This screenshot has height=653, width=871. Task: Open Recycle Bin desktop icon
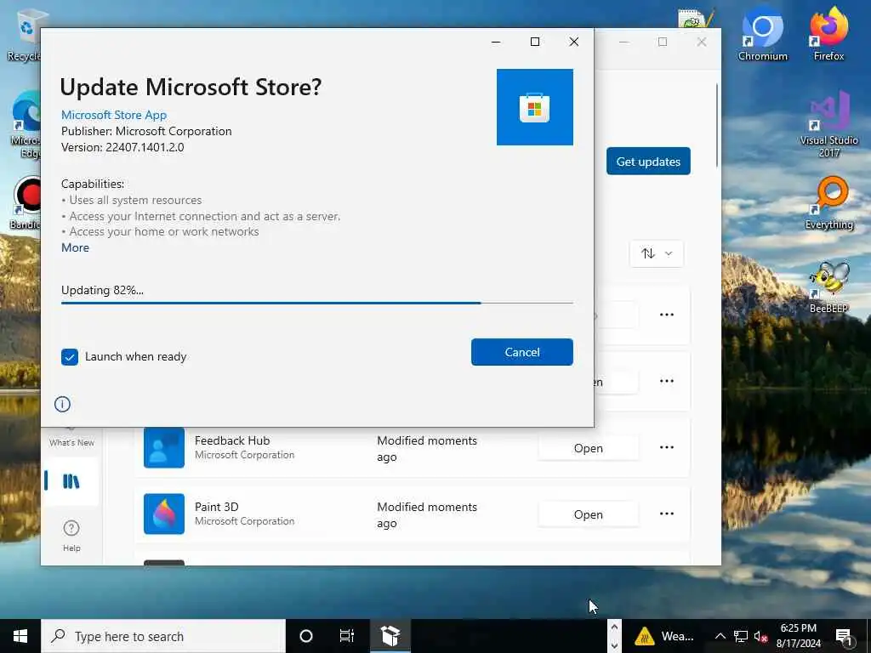[x=23, y=34]
